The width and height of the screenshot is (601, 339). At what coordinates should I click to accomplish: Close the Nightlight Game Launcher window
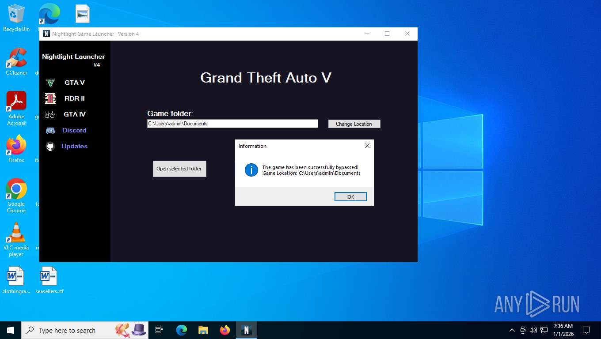tap(407, 34)
